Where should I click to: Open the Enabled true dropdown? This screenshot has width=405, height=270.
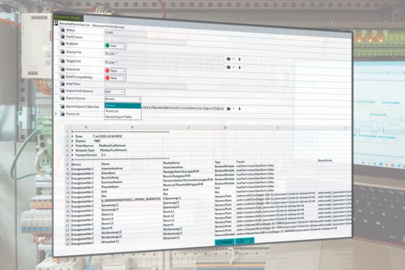pyautogui.click(x=116, y=46)
